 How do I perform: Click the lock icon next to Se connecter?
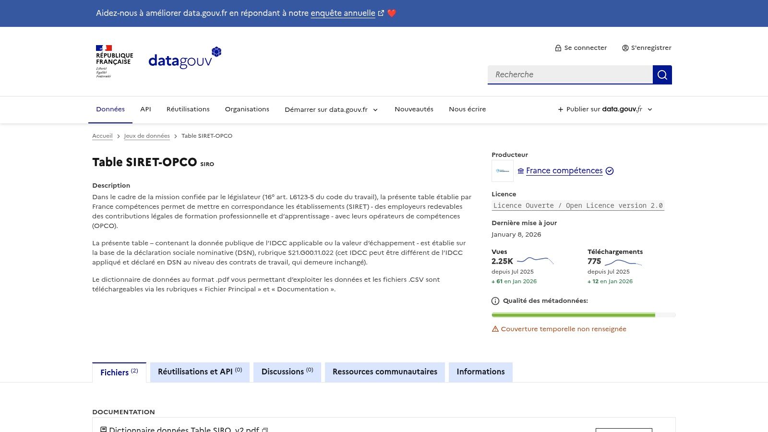[558, 48]
